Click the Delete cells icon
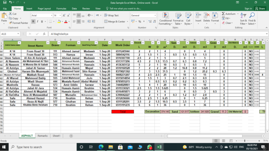 (207, 16)
